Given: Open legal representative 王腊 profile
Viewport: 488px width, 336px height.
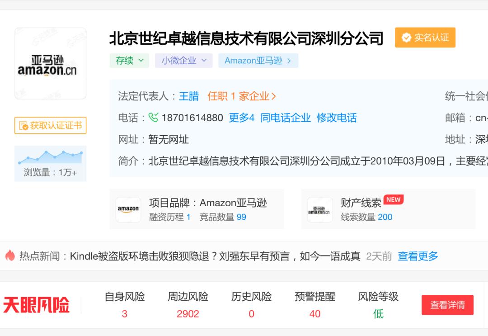Looking at the screenshot, I should click(x=189, y=96).
